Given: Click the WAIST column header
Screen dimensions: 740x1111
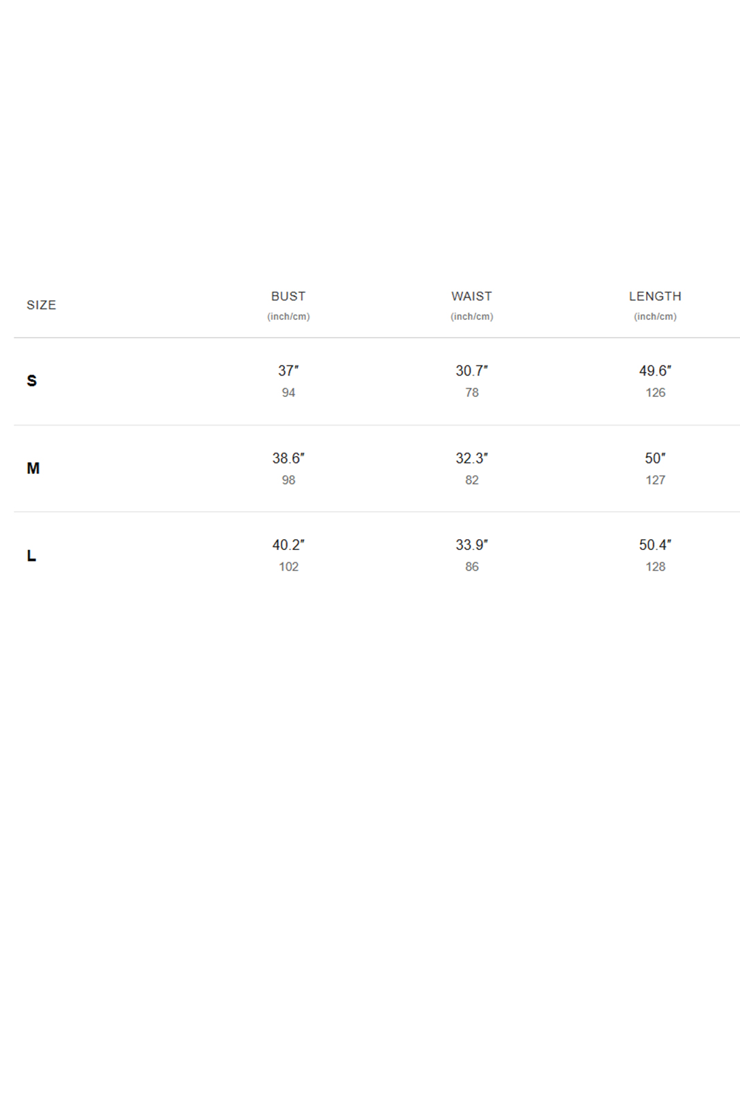Looking at the screenshot, I should 471,296.
